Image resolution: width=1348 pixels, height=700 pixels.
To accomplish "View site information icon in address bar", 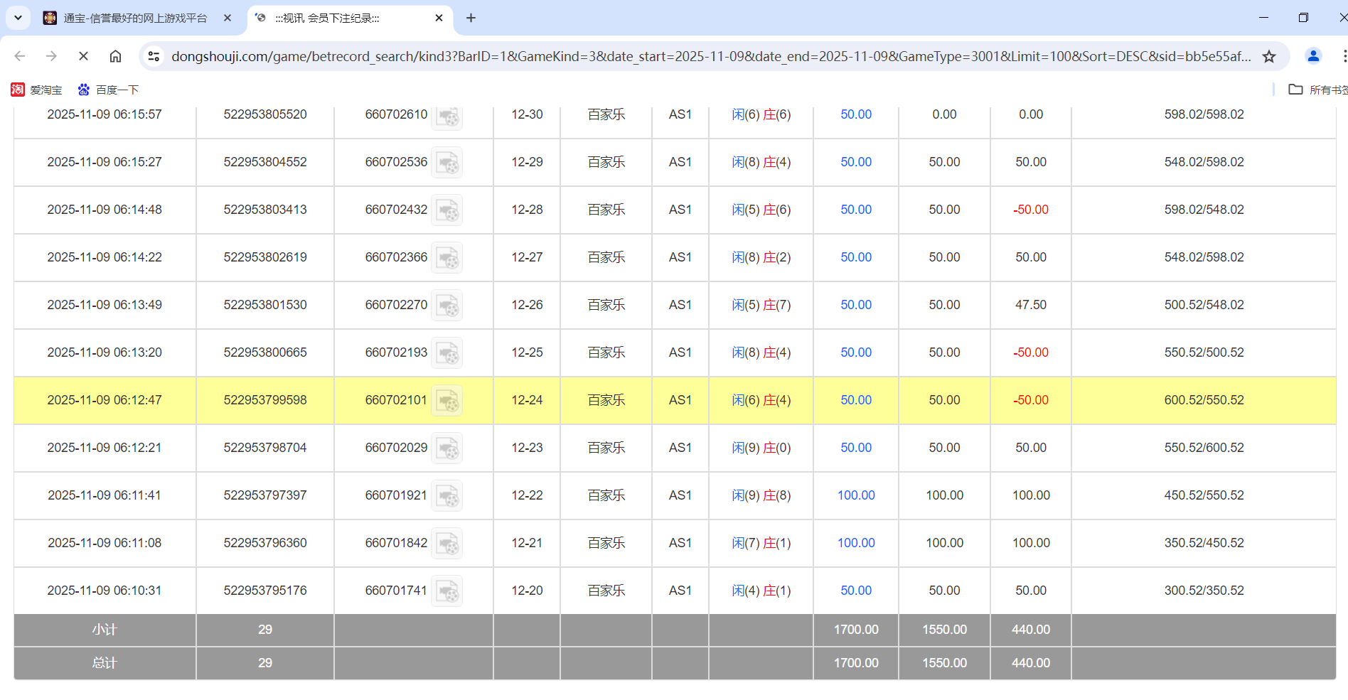I will 154,56.
